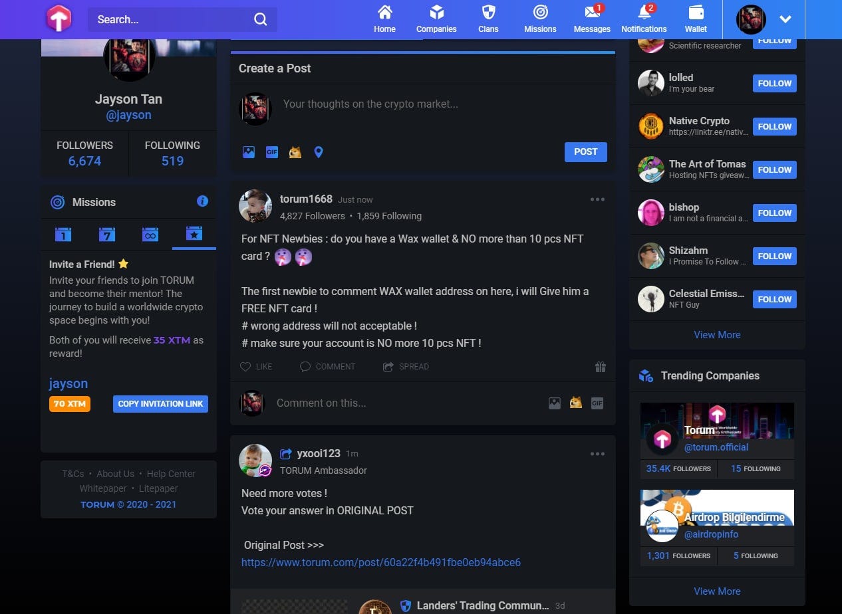This screenshot has width=842, height=614.
Task: Click the Copy Invitation Link button
Action: (160, 403)
